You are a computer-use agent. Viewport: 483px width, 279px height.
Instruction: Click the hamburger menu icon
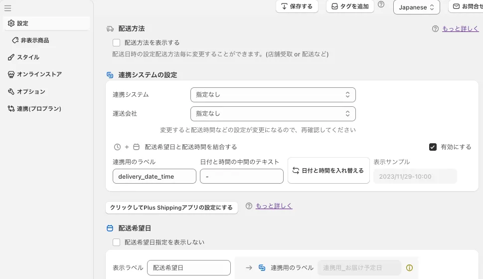point(7,8)
